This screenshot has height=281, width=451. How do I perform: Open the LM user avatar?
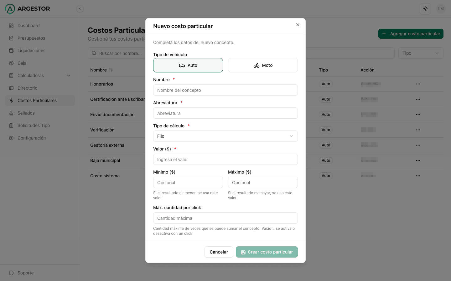tap(441, 9)
